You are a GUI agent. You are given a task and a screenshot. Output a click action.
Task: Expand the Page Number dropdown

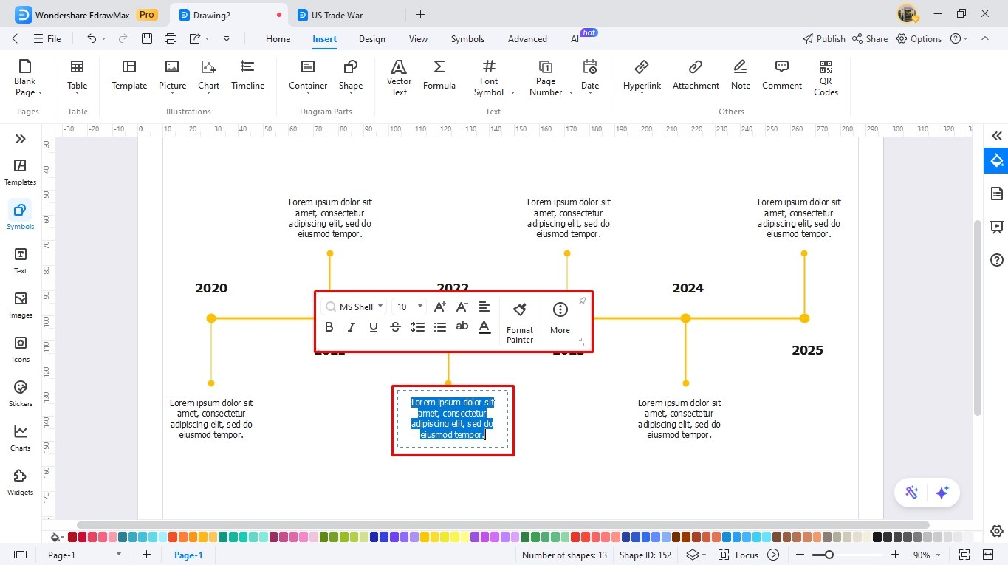click(570, 92)
